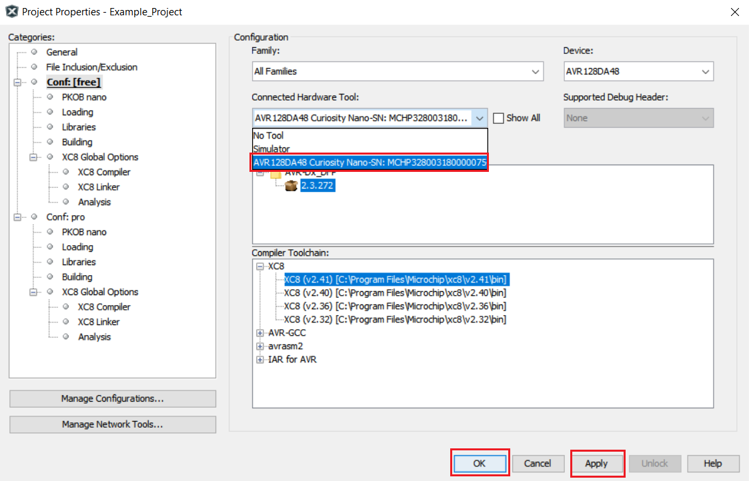The image size is (749, 481).
Task: Select XC8 Linker under Conf: pro
Action: click(x=99, y=322)
